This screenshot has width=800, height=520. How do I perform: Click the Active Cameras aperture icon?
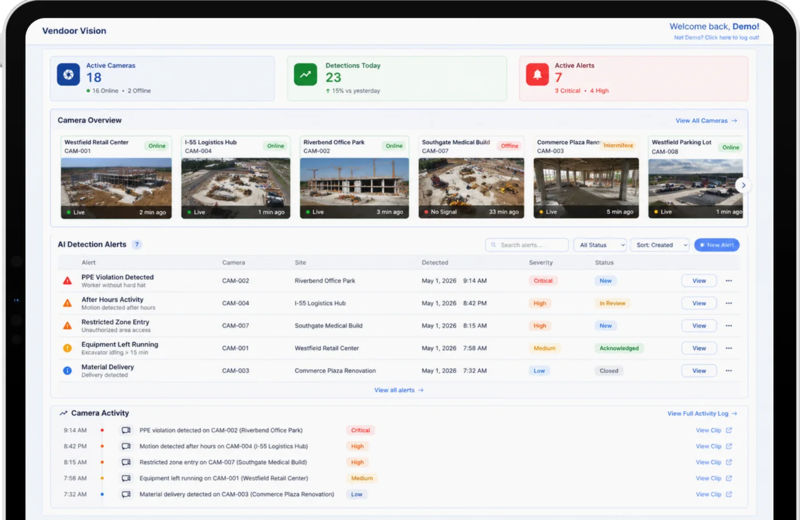(x=69, y=74)
